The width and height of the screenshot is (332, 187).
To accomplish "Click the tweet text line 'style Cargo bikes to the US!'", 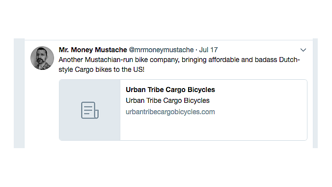I will [x=102, y=69].
